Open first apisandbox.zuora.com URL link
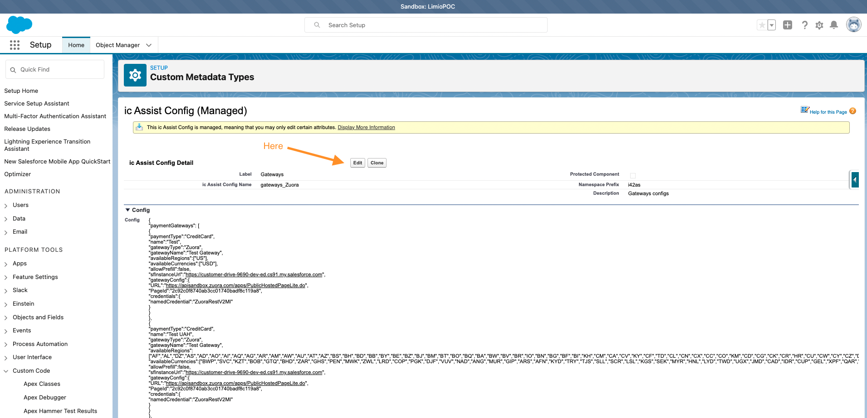867x418 pixels. (235, 285)
